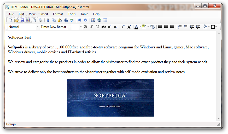Viewport: 228px width, 134px height.
Task: Select the Softpedia banner image
Action: tap(110, 98)
